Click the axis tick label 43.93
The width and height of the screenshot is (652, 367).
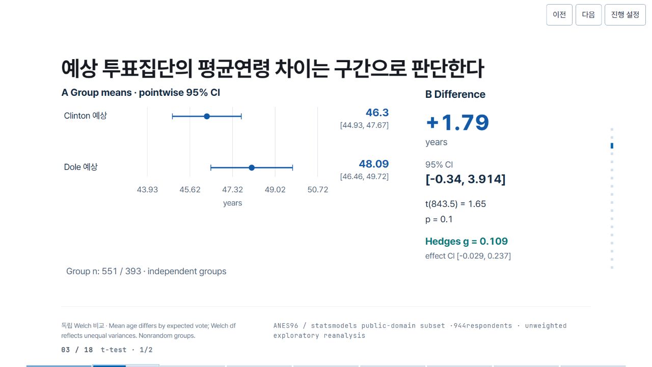147,190
